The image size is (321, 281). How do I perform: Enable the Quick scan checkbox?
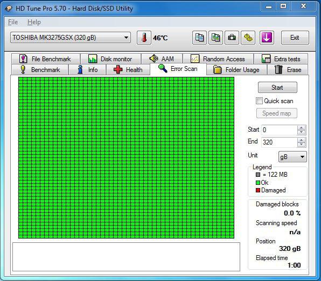(259, 101)
